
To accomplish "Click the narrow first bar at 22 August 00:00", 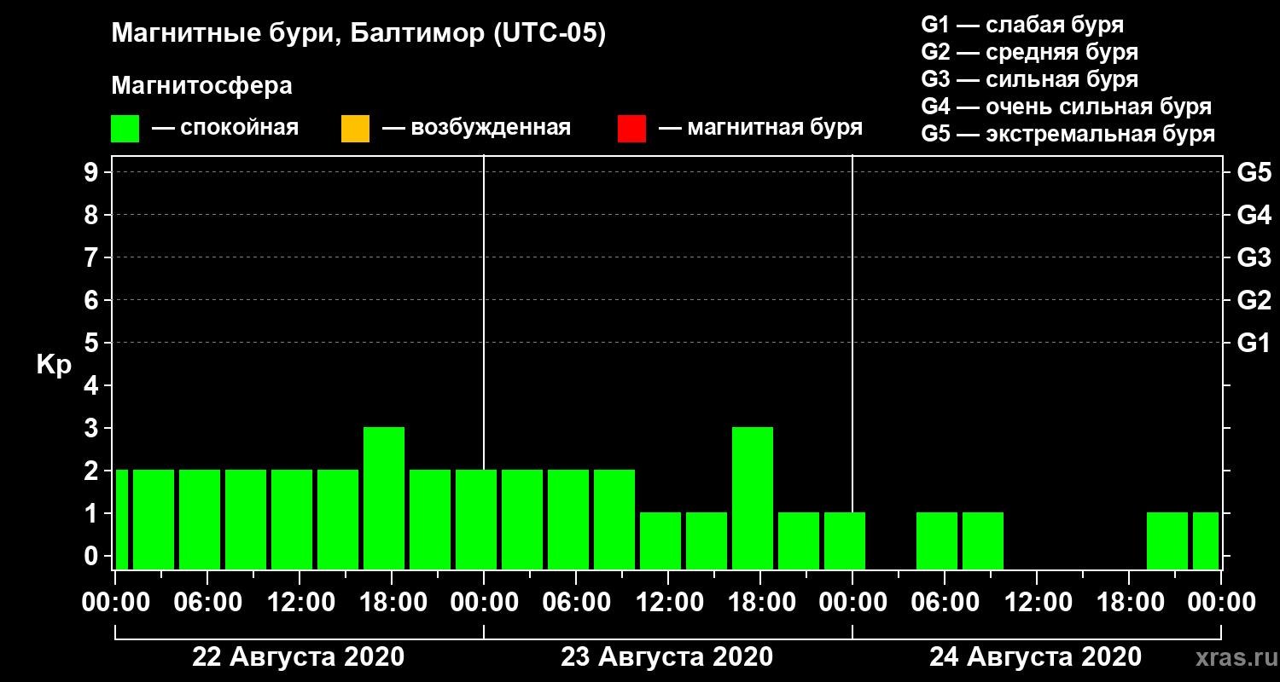I will tap(122, 519).
